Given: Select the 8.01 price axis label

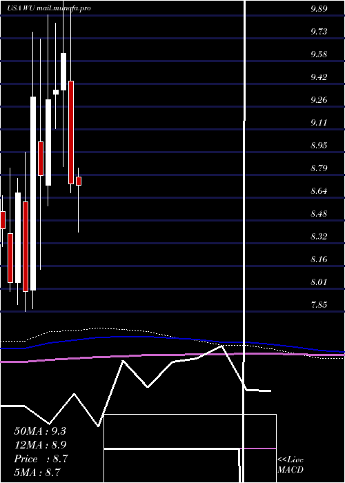Looking at the screenshot, I should pos(319,282).
